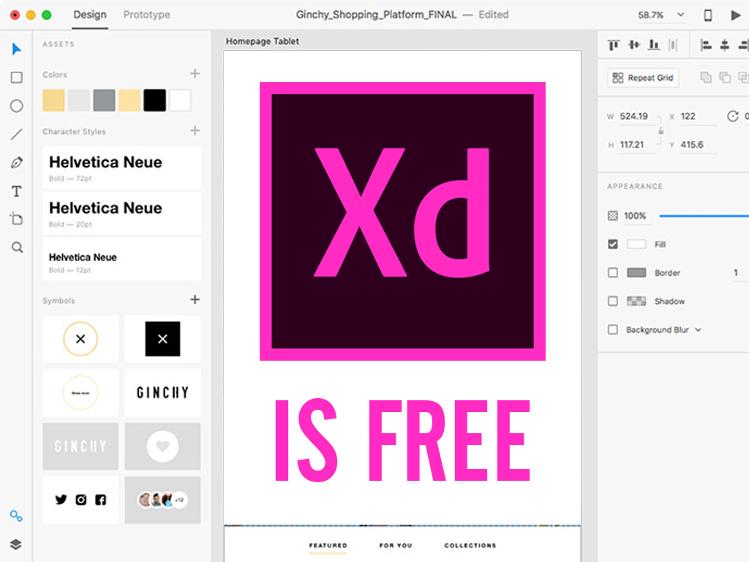Switch to the Design tab
Viewport: 749px width, 562px height.
90,15
